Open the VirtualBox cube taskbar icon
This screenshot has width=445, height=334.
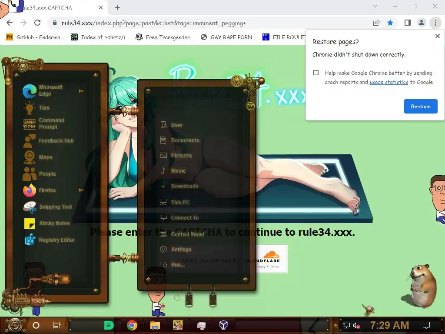(x=224, y=325)
